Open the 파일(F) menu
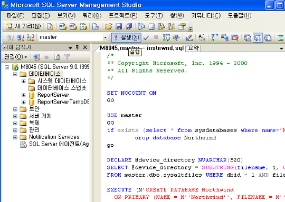 point(15,16)
